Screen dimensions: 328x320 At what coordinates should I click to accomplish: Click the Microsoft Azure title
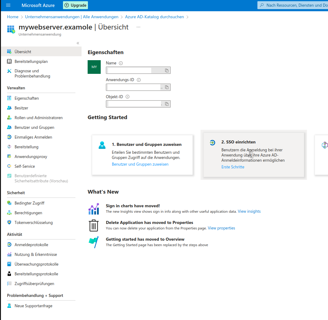pyautogui.click(x=38, y=5)
